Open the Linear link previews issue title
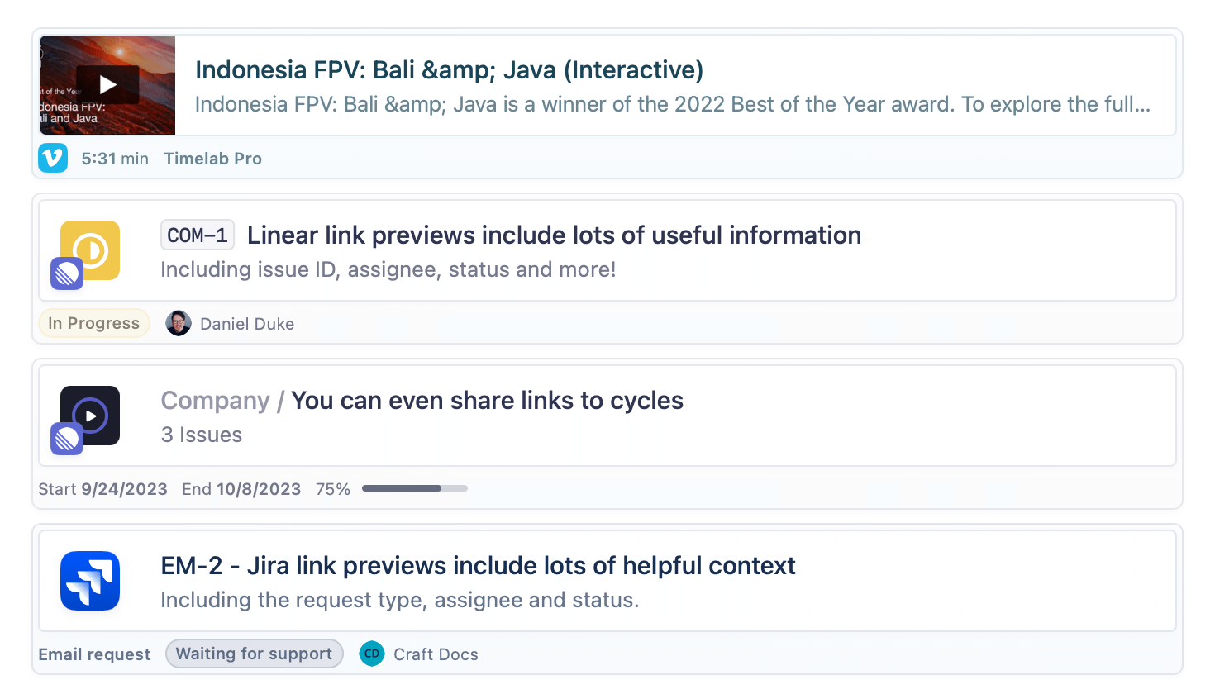 (554, 235)
